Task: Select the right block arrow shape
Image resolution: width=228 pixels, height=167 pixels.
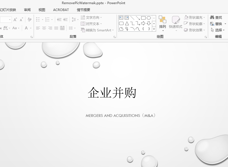Action: 143,23
